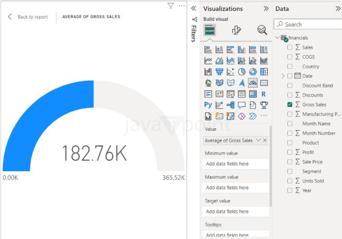Select the Donut chart visual
342x239 pixels.
tap(253, 72)
